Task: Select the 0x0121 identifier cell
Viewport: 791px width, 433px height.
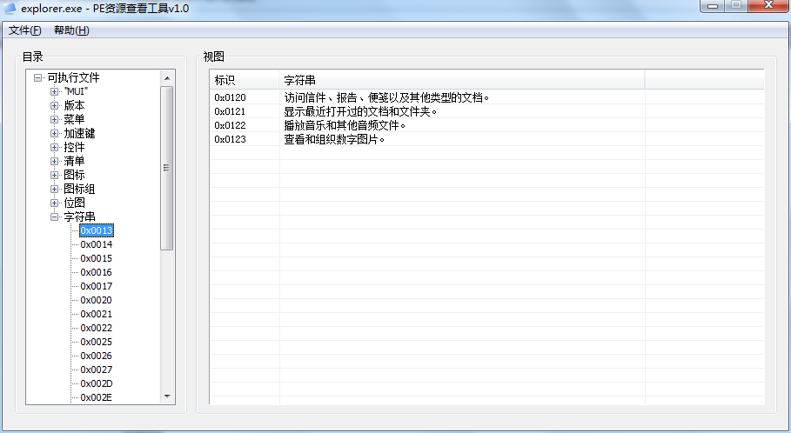Action: 230,111
